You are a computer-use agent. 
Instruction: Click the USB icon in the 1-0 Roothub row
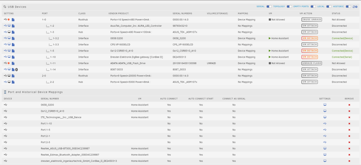click(5, 19)
